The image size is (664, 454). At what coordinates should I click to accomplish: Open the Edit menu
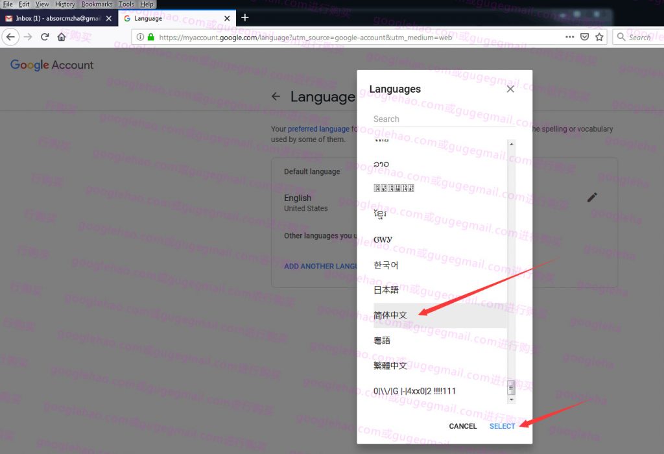coord(24,5)
